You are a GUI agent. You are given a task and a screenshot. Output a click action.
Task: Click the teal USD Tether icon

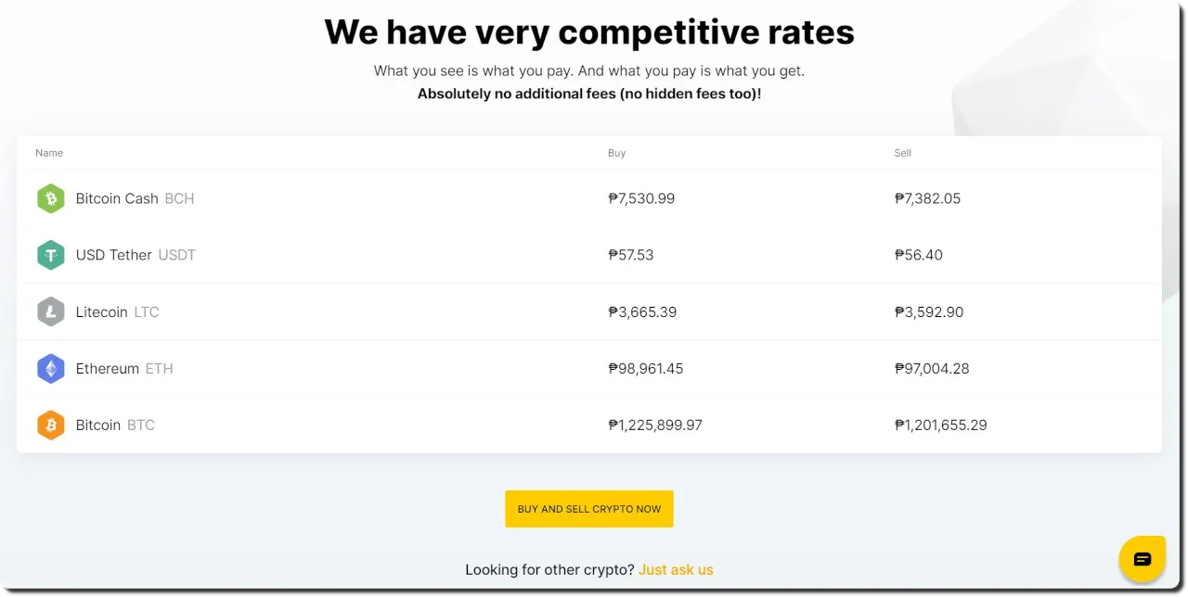tap(50, 255)
